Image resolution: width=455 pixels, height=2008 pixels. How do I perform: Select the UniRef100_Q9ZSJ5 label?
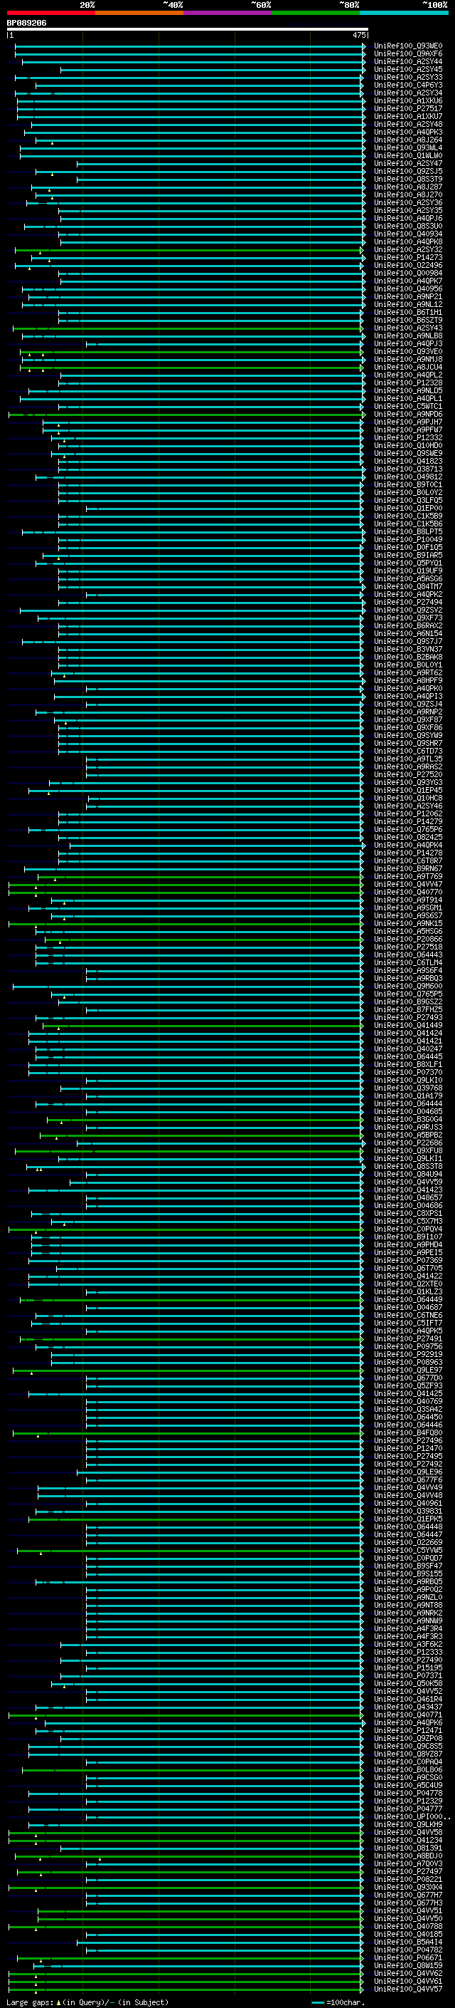(x=408, y=172)
